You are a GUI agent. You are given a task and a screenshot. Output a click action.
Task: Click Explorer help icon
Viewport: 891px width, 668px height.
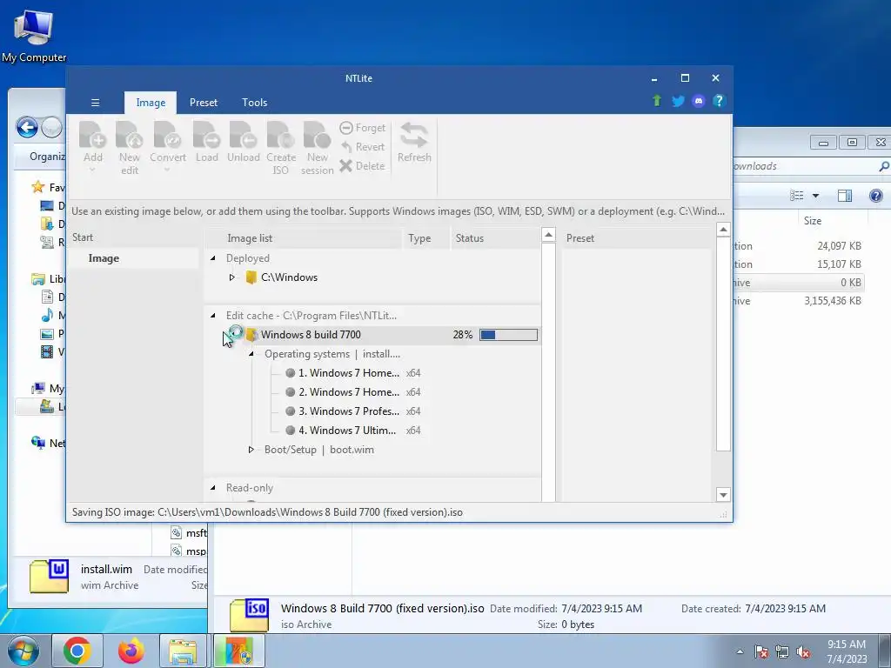(x=875, y=196)
